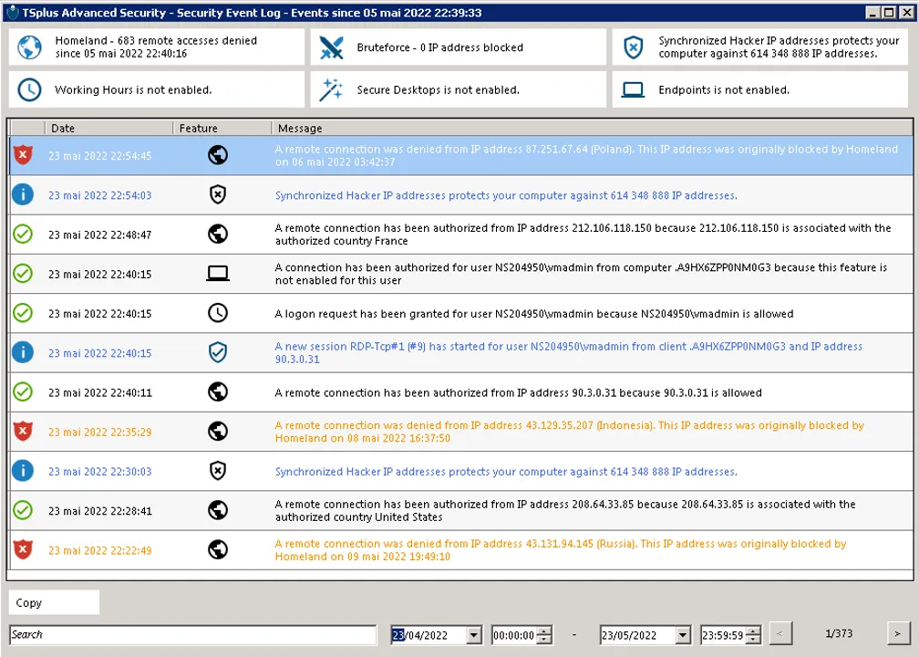Click globe feature icon in United States row
The image size is (919, 657).
[x=218, y=510]
